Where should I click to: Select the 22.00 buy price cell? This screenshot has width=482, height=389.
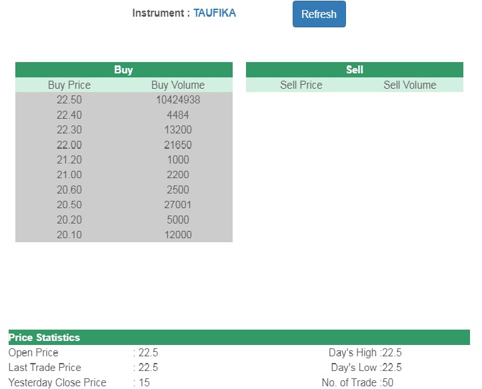[69, 145]
